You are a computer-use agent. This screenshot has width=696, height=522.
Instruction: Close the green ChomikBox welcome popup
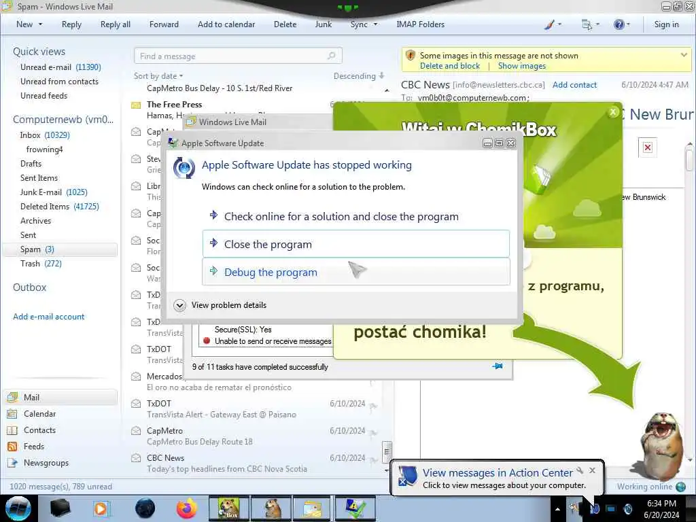tap(614, 112)
